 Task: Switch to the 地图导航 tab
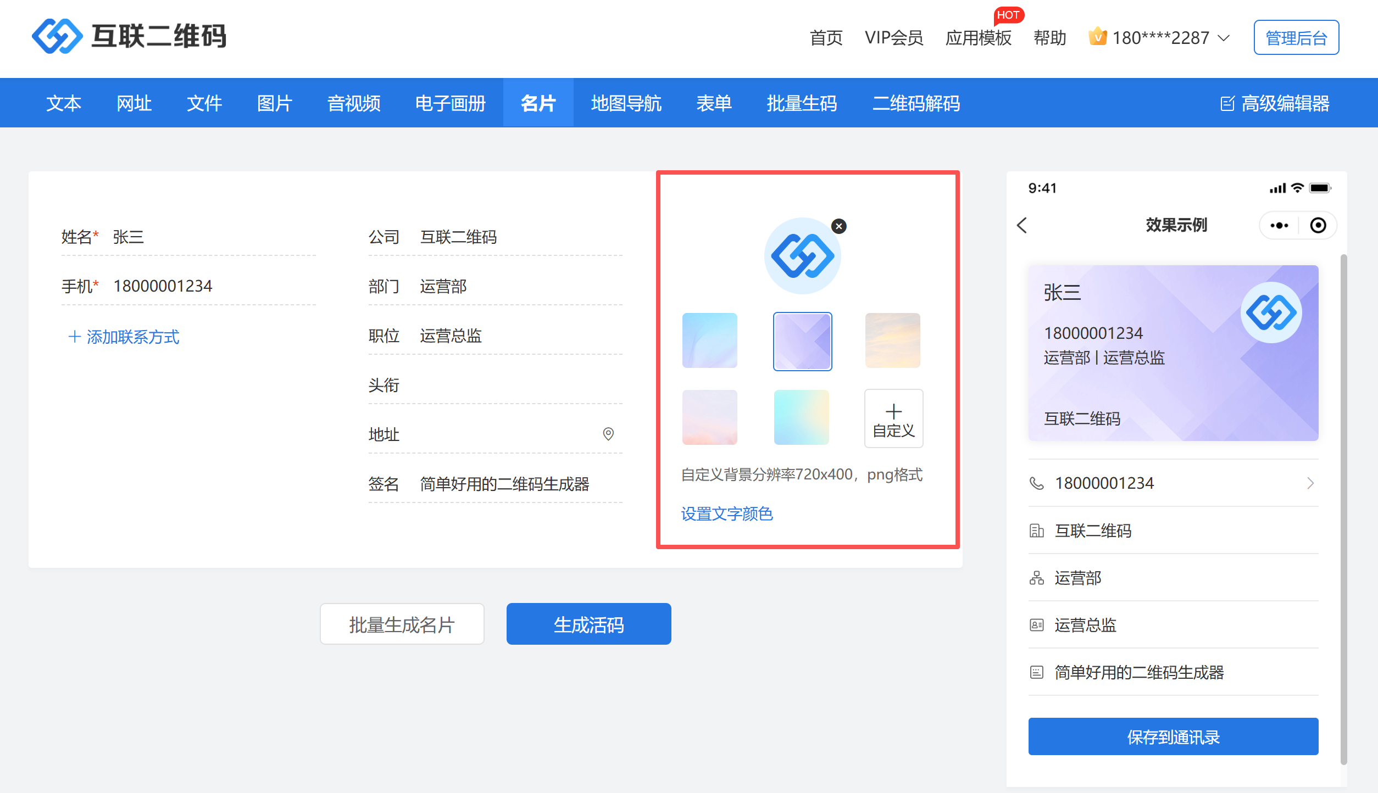(626, 103)
